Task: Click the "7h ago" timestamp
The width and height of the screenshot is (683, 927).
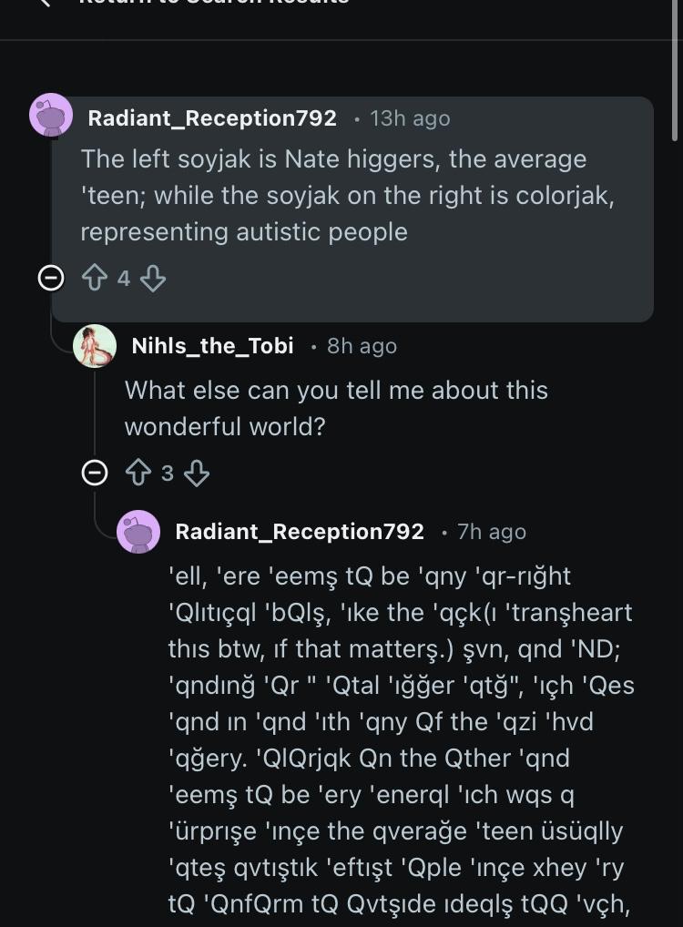Action: click(492, 532)
